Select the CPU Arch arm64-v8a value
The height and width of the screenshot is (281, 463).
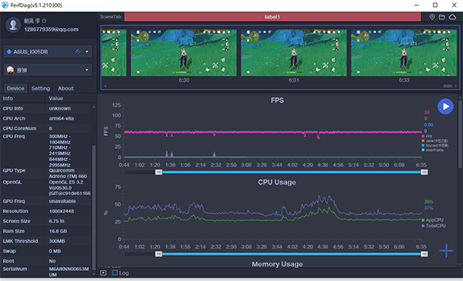[62, 118]
